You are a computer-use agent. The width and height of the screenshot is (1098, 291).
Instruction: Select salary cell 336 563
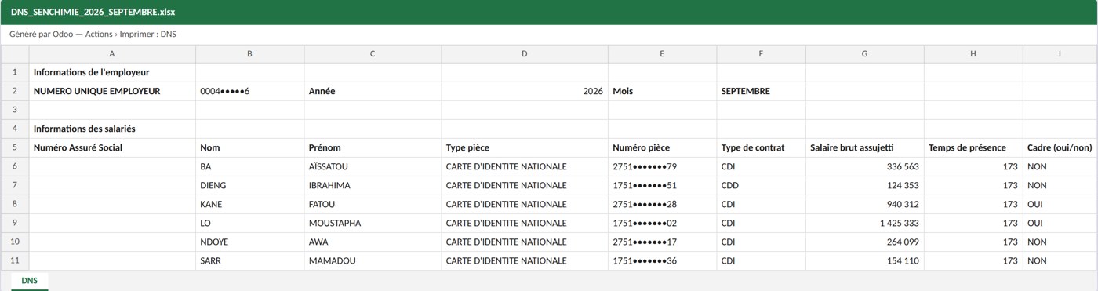tap(864, 166)
